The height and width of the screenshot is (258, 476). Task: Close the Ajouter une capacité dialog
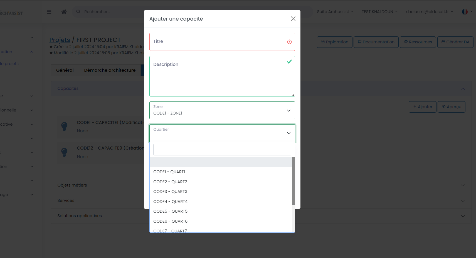[293, 19]
